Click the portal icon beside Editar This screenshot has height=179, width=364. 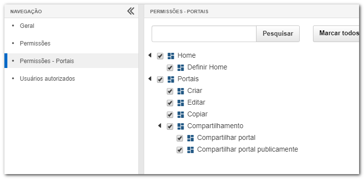pos(181,103)
